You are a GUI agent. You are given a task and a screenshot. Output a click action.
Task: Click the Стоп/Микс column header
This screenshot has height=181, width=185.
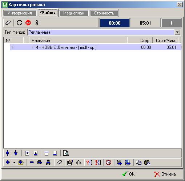click(x=165, y=40)
